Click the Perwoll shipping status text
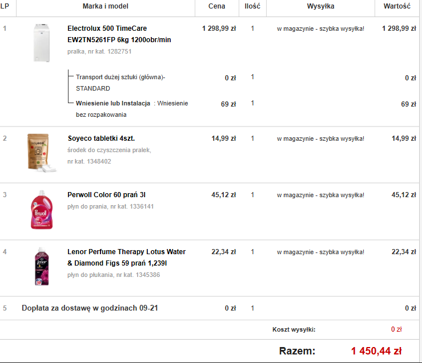The image size is (422, 363). 320,195
